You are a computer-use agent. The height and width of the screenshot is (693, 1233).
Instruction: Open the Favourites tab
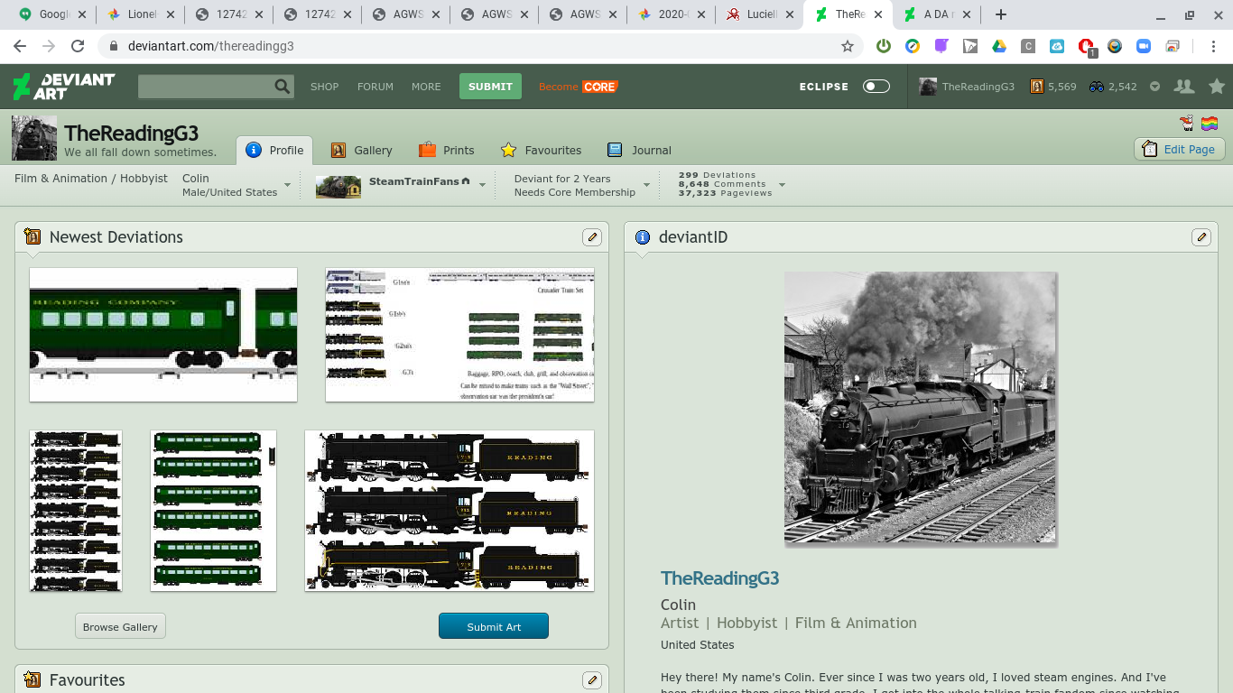[541, 151]
